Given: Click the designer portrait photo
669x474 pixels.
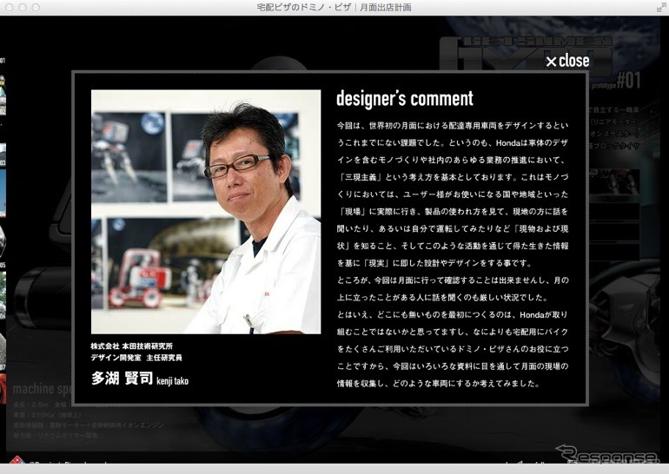Looking at the screenshot, I should click(206, 212).
